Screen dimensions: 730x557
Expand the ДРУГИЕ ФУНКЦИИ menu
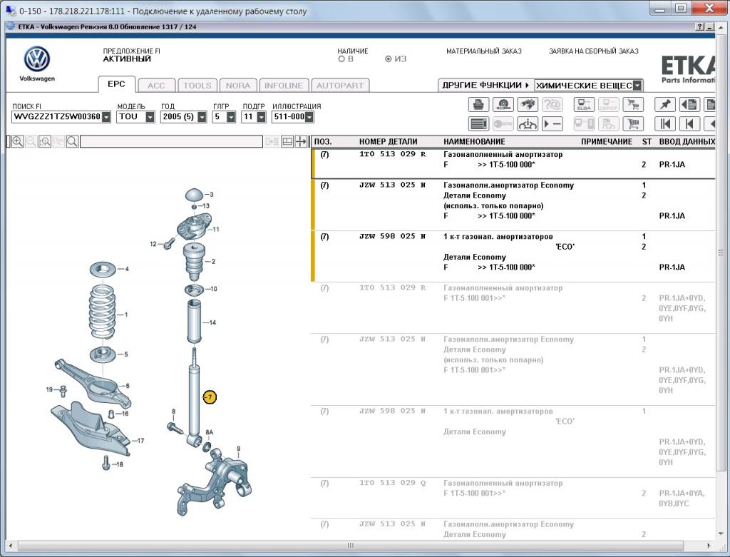pos(485,86)
